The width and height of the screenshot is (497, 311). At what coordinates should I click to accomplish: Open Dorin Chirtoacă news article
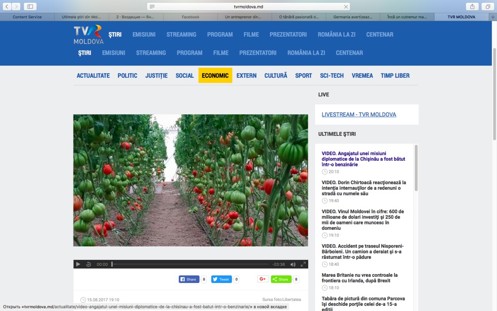click(364, 188)
